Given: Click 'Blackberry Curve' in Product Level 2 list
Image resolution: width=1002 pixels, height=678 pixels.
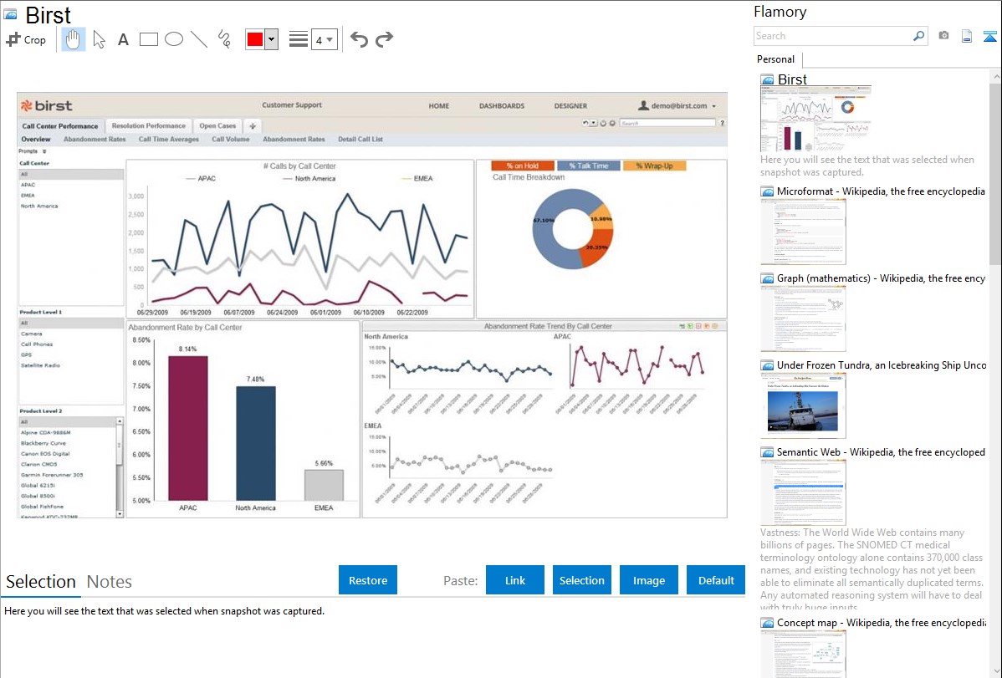Looking at the screenshot, I should [x=43, y=443].
